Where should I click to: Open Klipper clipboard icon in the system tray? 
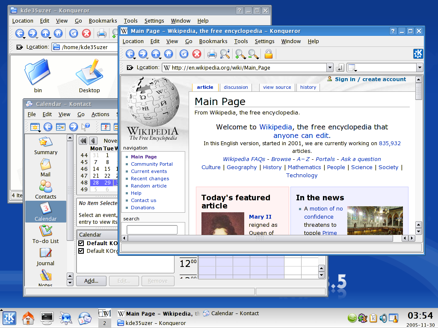373,318
